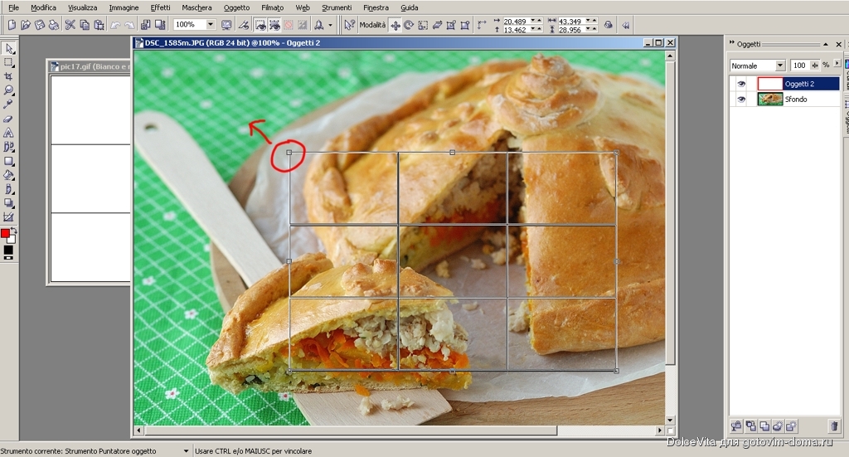Close the Oggetti docker panel
Image resolution: width=849 pixels, height=457 pixels.
(839, 45)
